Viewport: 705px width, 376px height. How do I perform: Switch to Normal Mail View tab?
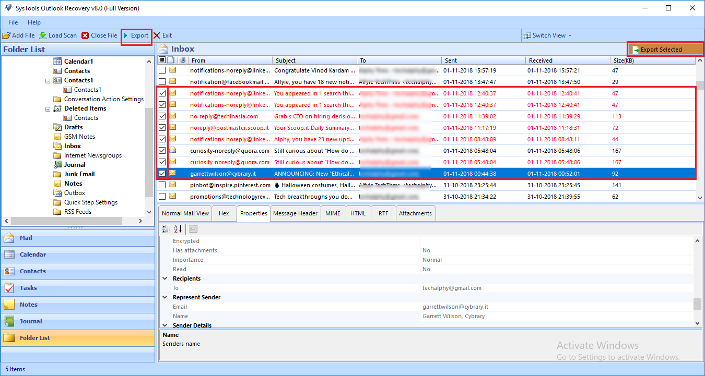tap(185, 213)
